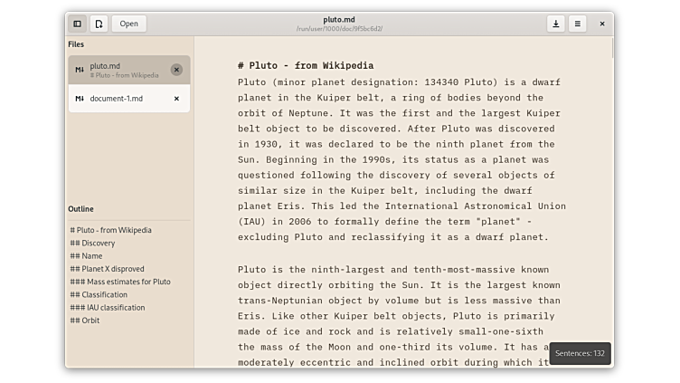The height and width of the screenshot is (383, 680).
Task: Close document-1.md in the file list
Action: point(176,99)
